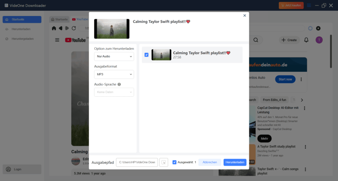Click the browser forward arrow icon
Screen dimensions: 338x181
point(67,28)
